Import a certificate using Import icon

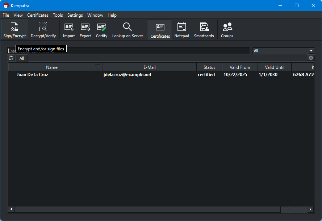coord(69,30)
